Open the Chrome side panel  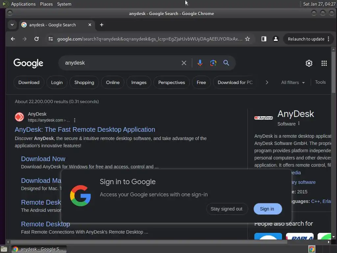264,39
